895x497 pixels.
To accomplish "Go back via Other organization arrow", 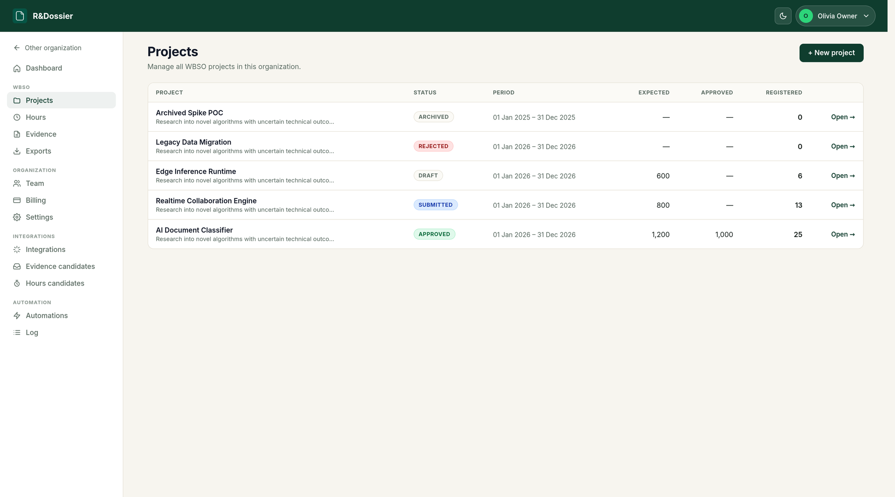I will [x=17, y=48].
